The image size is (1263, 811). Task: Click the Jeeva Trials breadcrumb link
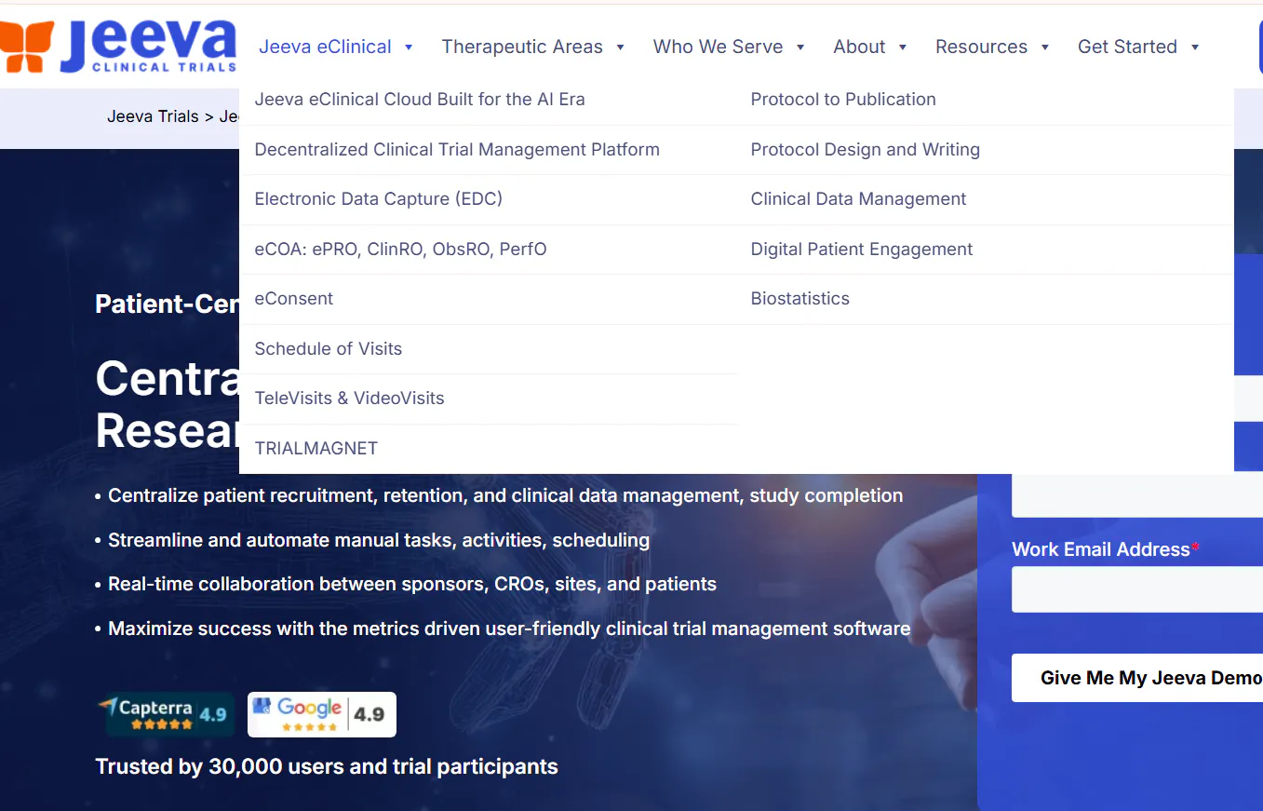[153, 116]
